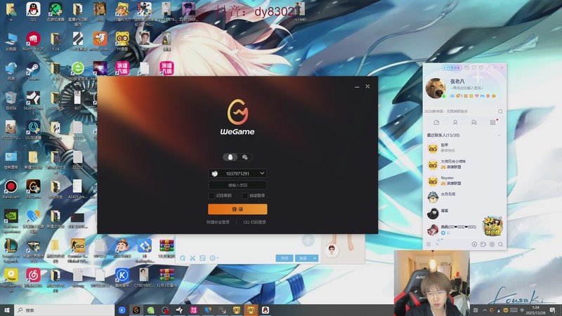The image size is (562, 316).
Task: Switch to the YY contacts tab
Action: click(455, 122)
